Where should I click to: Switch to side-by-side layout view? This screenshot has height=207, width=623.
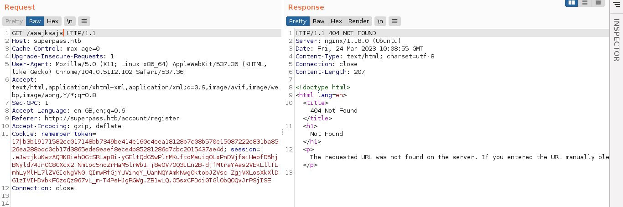[571, 3]
